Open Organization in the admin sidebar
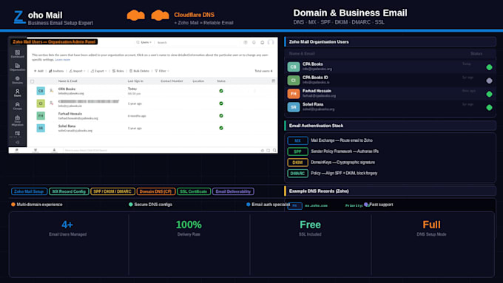 [17, 67]
